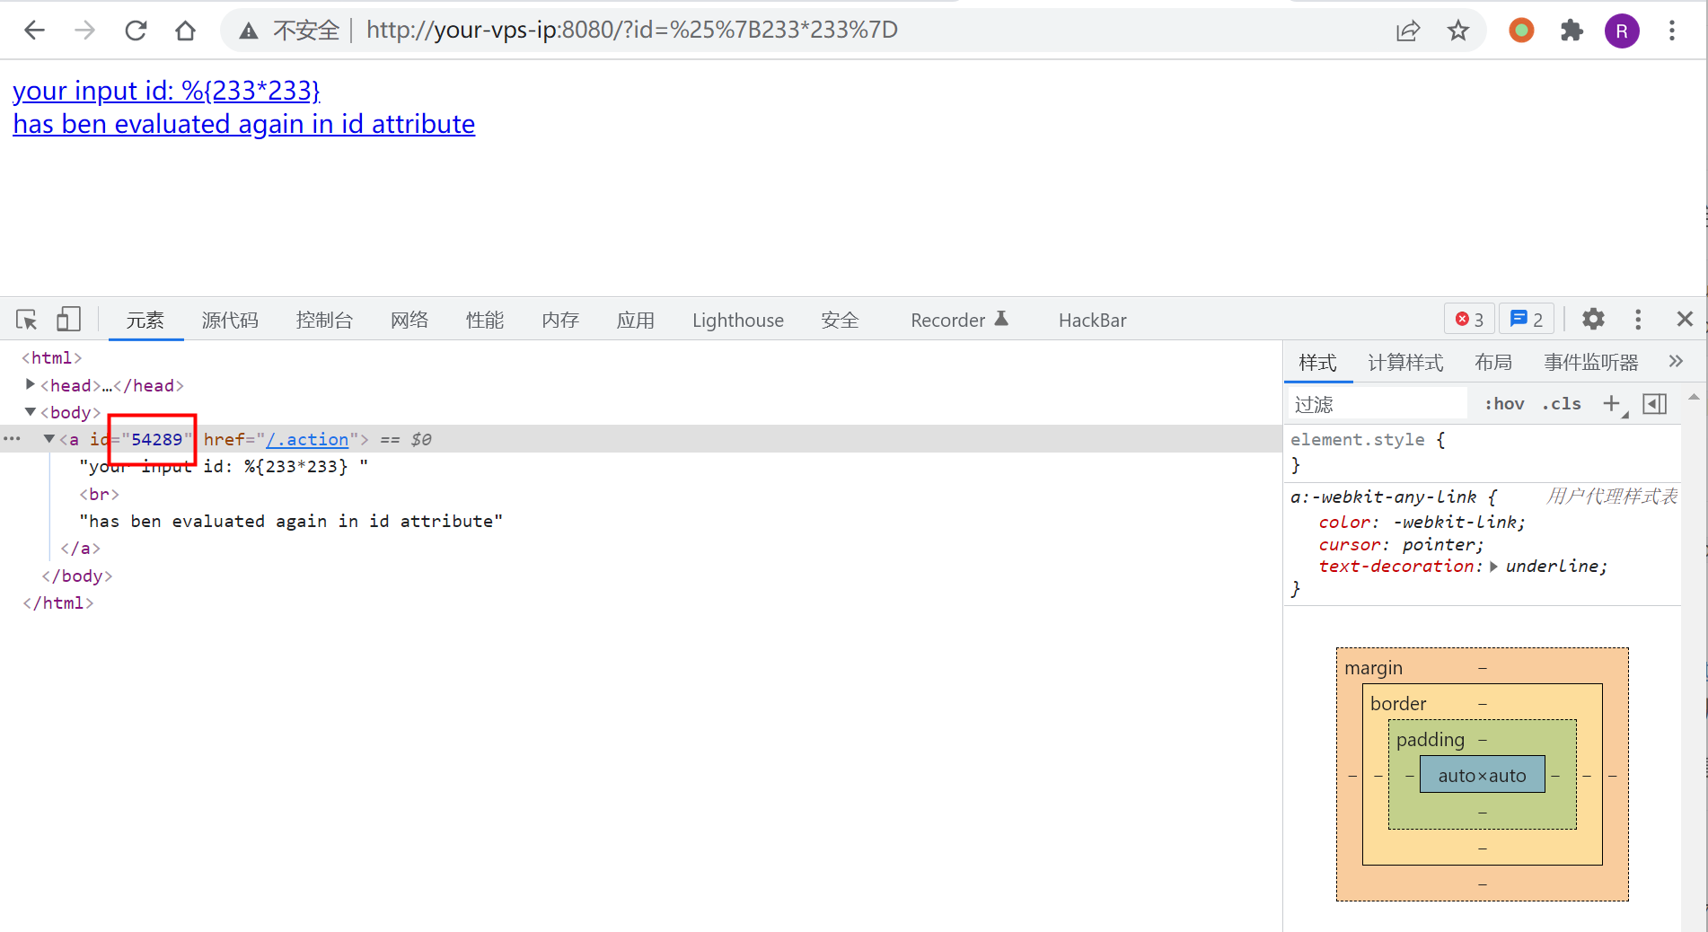Click the styles filter input field

[1378, 404]
